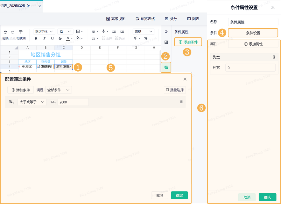The height and width of the screenshot is (204, 281).
Task: Open the conditional attribute sidebar icon
Action: (166, 67)
